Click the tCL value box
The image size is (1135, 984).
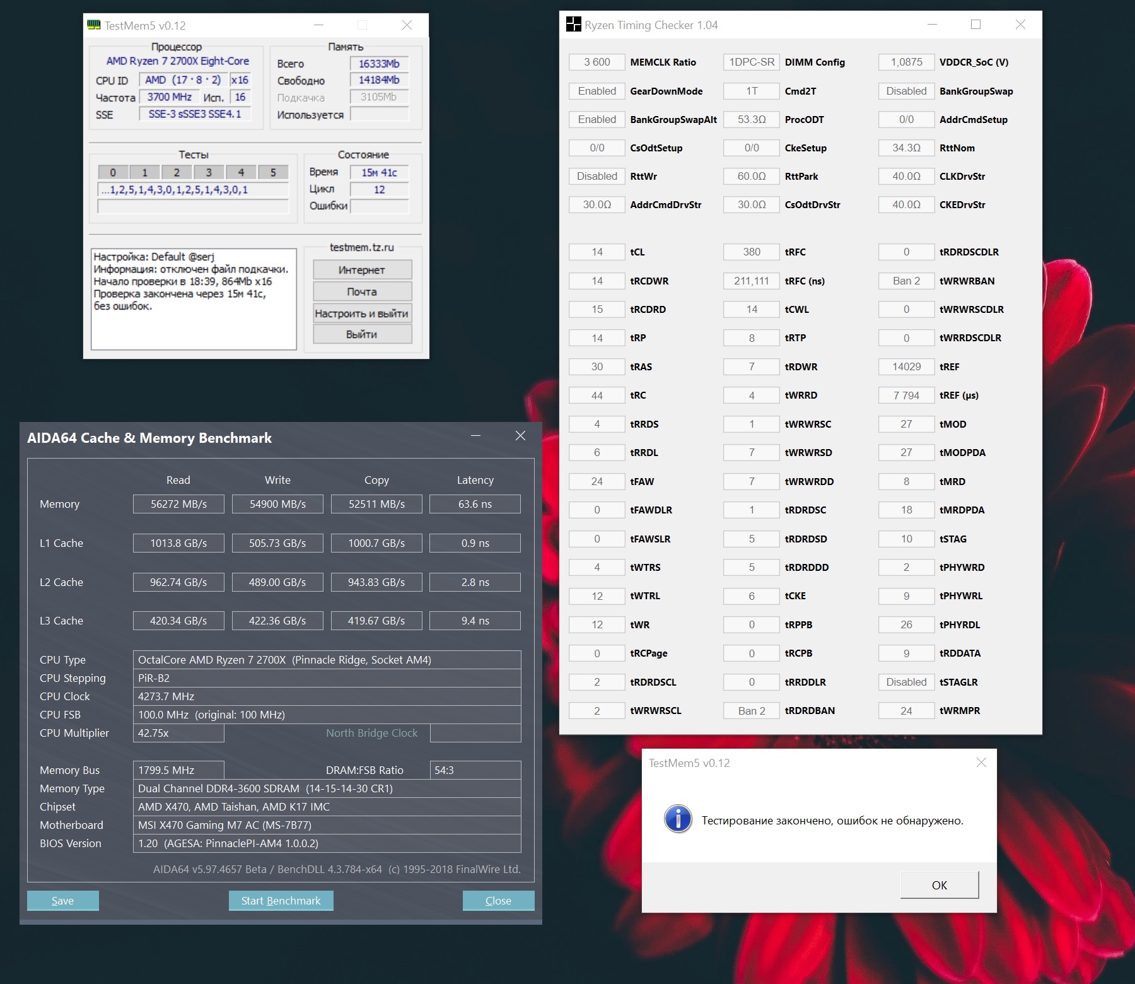click(597, 252)
